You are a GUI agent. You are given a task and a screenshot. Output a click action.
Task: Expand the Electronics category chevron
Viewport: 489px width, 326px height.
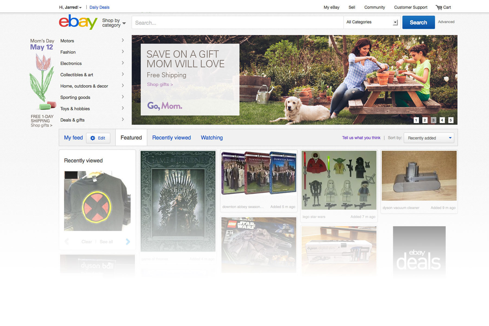coord(123,63)
